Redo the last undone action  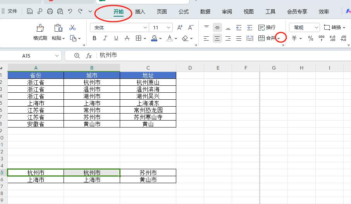(x=80, y=11)
